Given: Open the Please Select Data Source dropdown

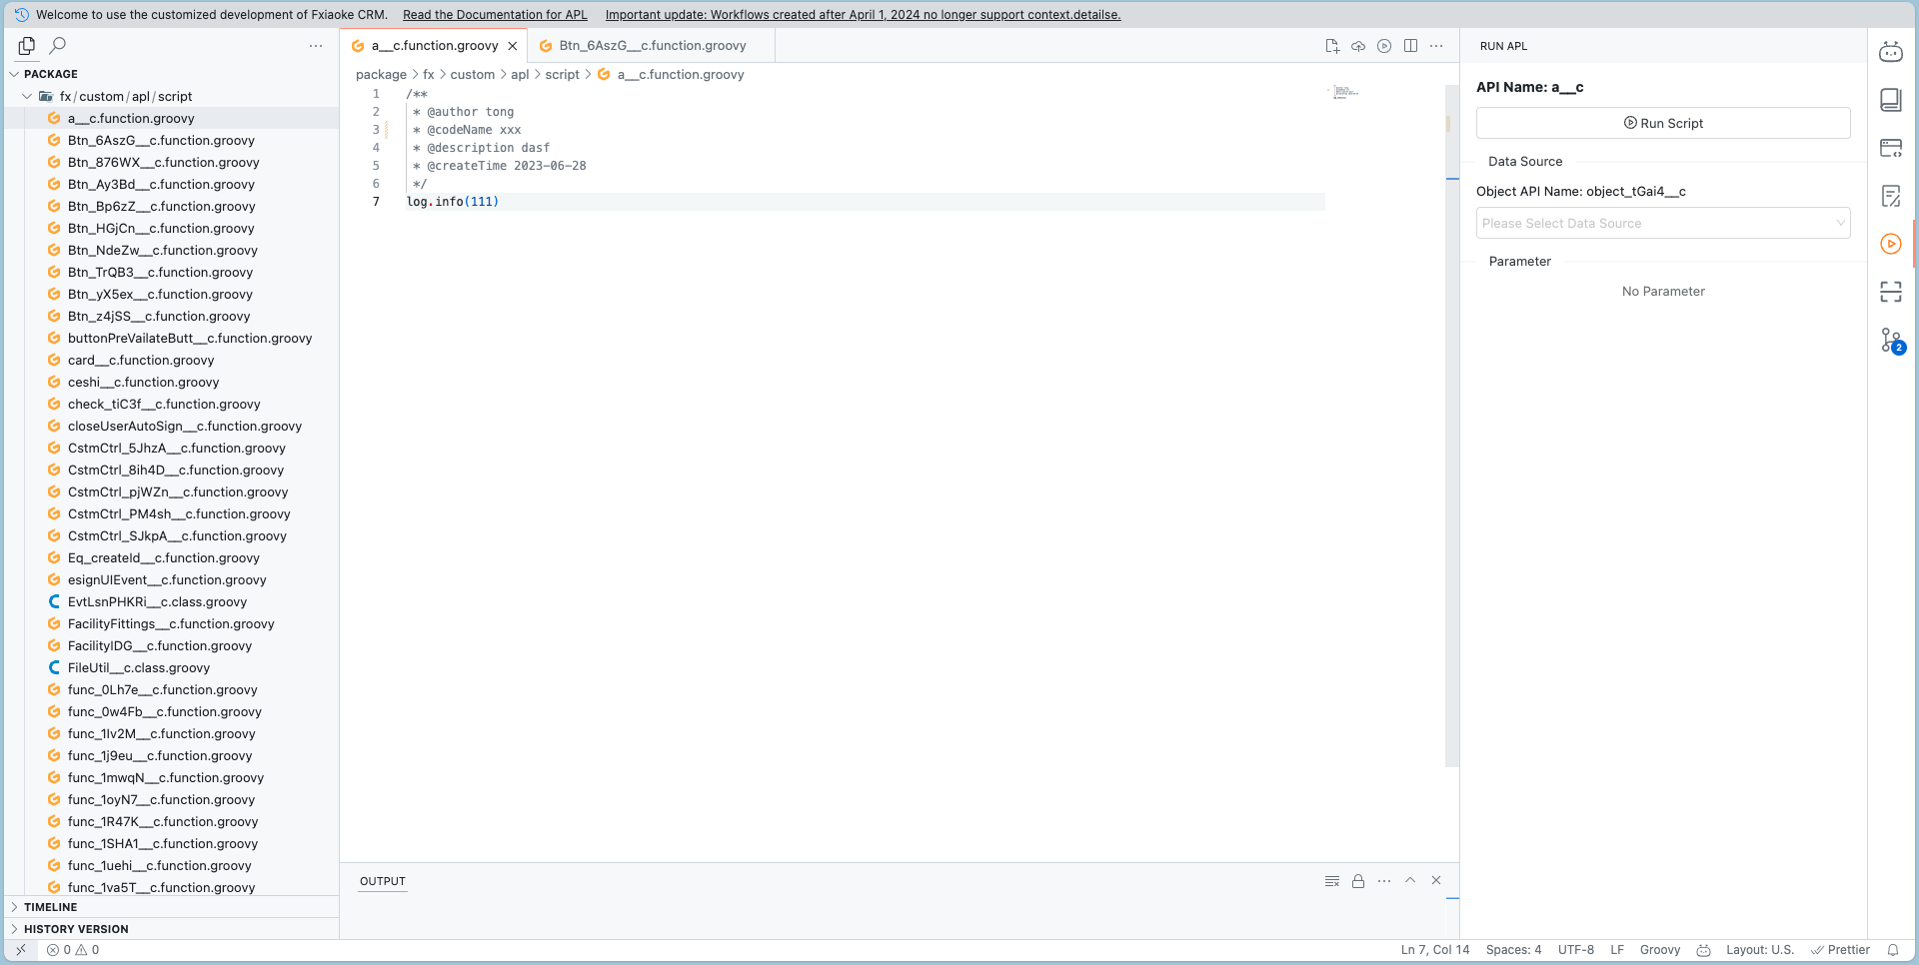Looking at the screenshot, I should 1662,224.
